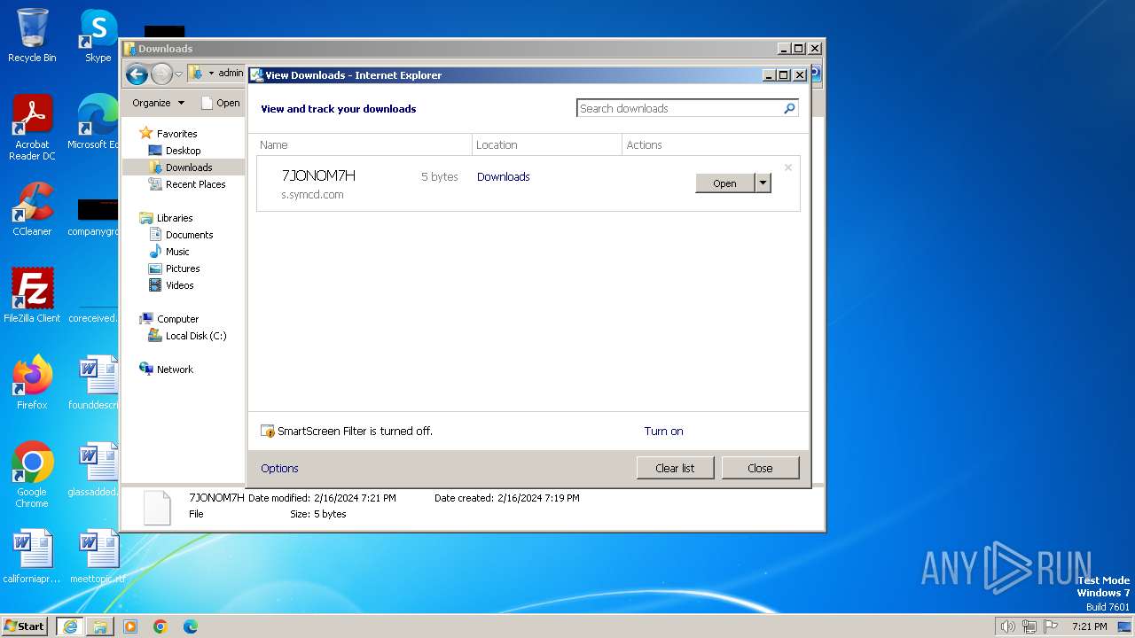Open the meettopic.rtf document

click(98, 556)
